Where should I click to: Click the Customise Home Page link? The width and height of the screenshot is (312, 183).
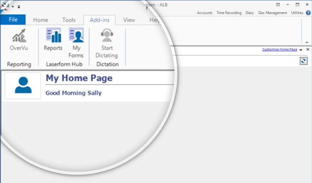[x=279, y=50]
